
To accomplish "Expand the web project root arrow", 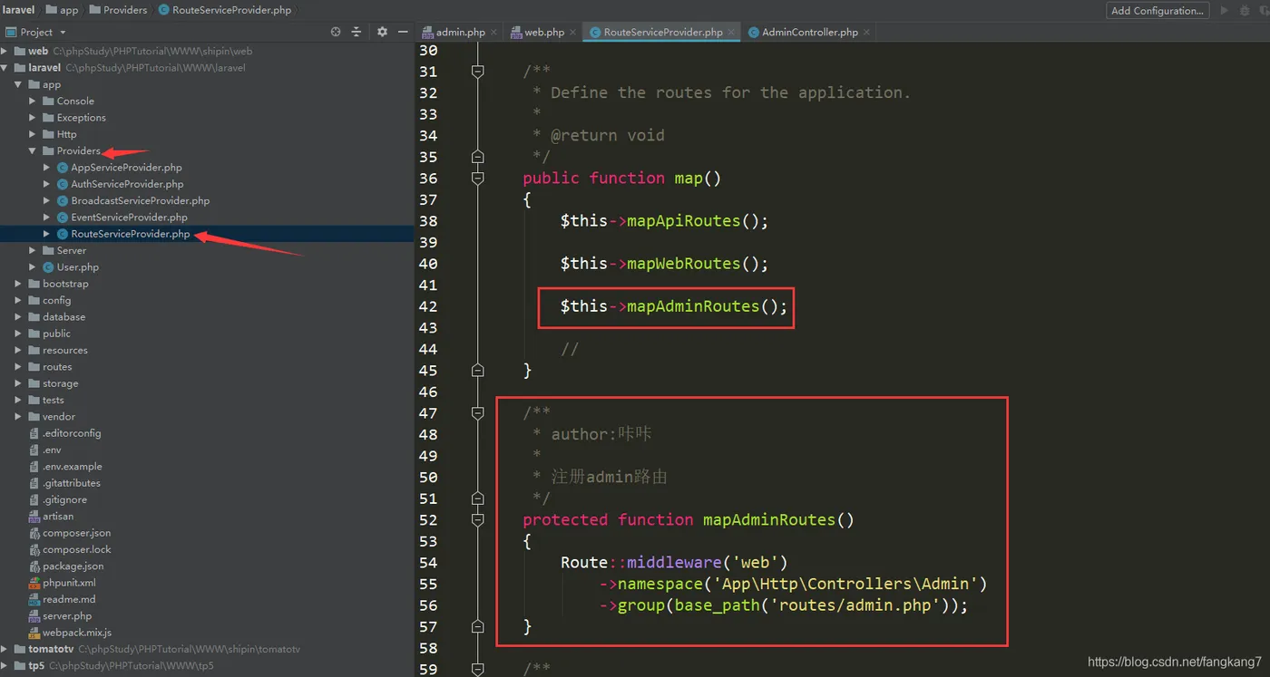I will (5, 51).
